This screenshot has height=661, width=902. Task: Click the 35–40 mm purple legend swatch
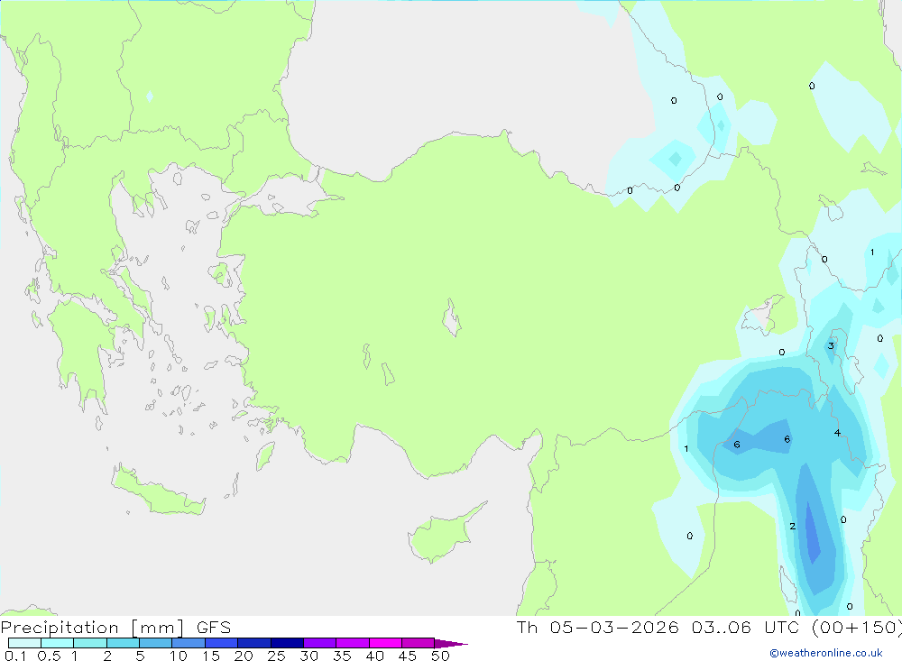353,643
